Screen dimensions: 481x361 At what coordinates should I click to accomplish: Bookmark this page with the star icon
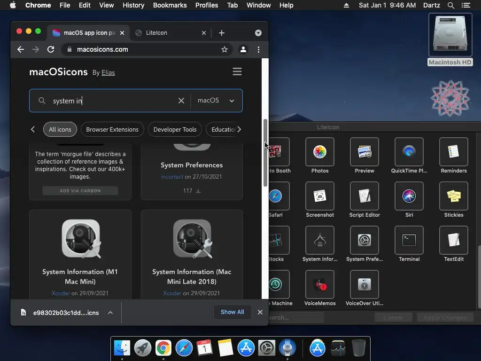(225, 49)
